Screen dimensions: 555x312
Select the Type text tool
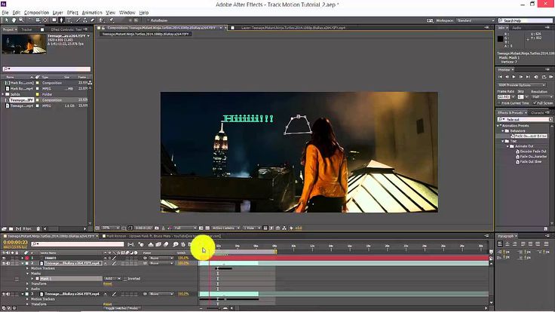[x=69, y=21]
